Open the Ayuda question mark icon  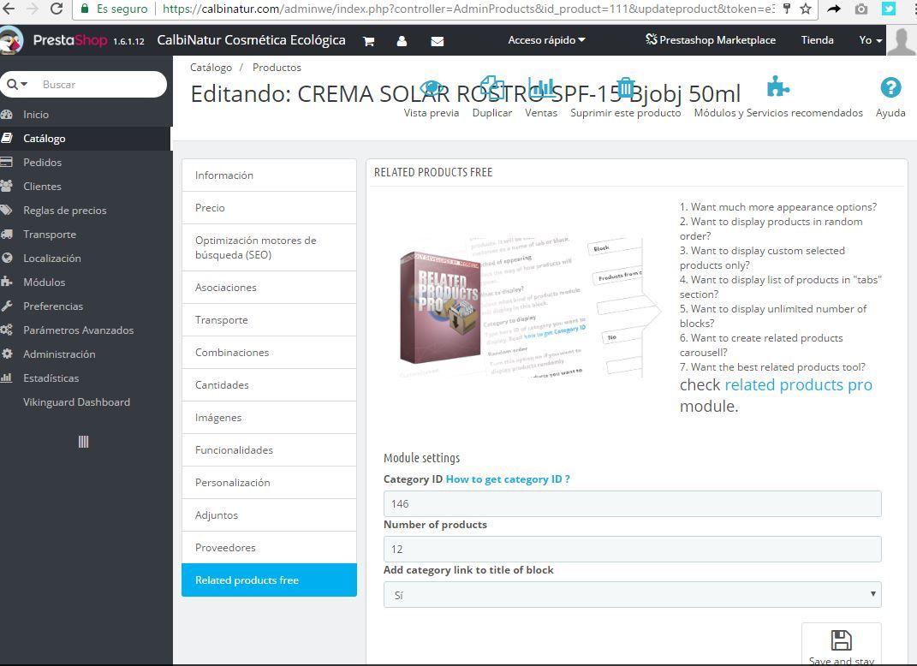[x=890, y=87]
